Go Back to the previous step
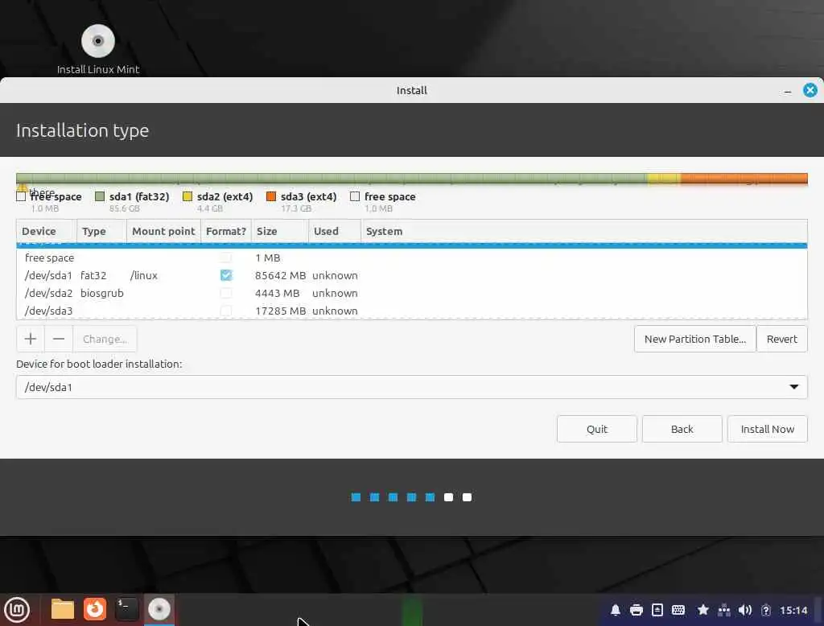Viewport: 824px width, 626px height. coord(682,429)
